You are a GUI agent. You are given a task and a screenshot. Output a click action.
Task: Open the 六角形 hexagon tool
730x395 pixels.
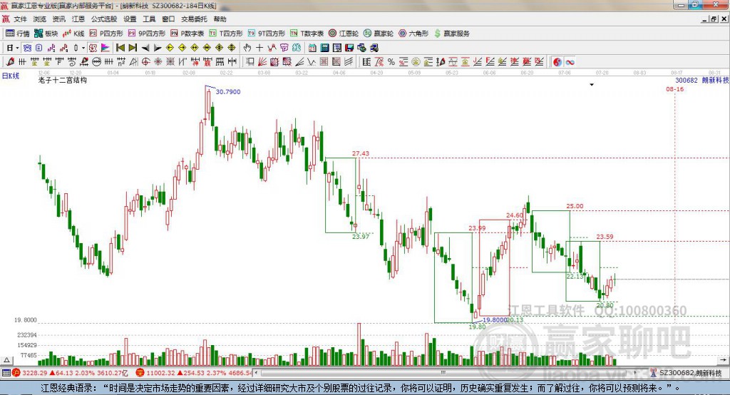click(x=413, y=33)
